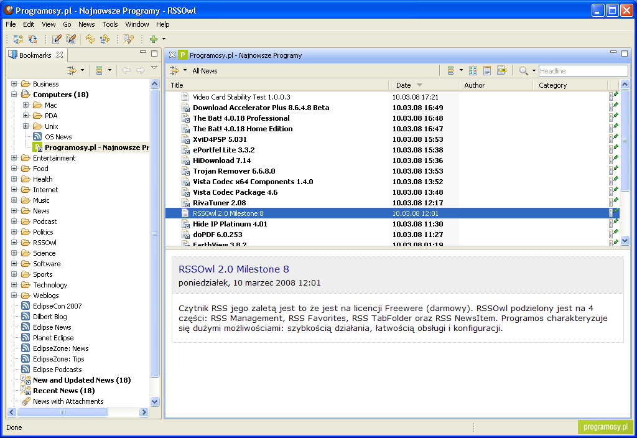Open the News menu
The height and width of the screenshot is (438, 637).
[x=86, y=24]
